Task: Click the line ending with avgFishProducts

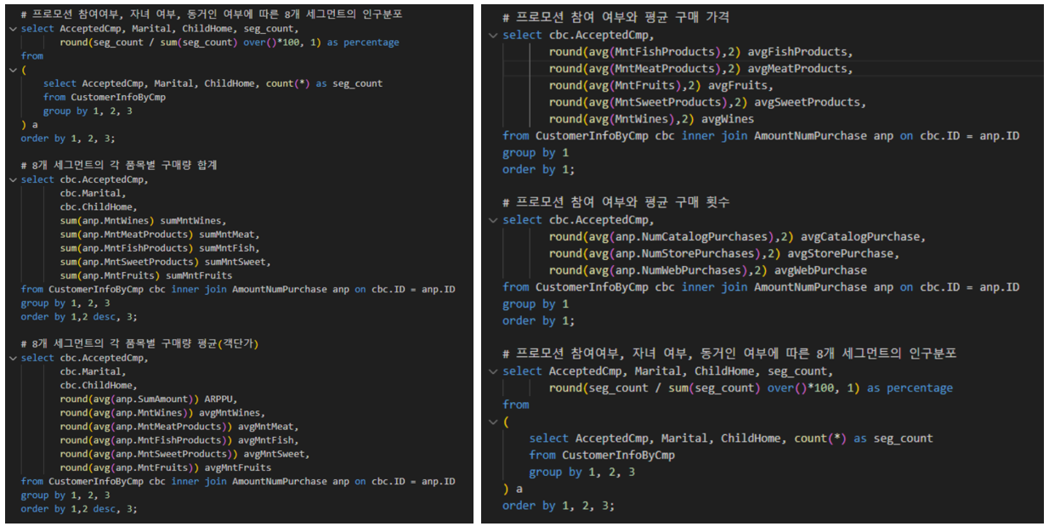Action: point(700,52)
